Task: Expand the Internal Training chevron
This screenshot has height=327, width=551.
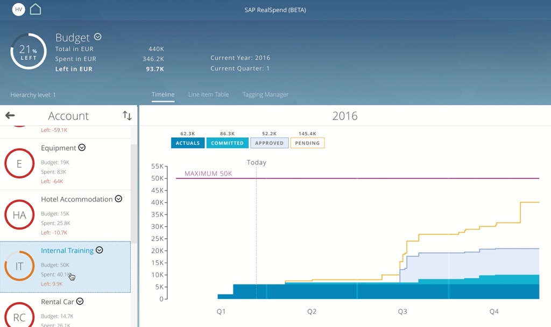Action: point(99,250)
